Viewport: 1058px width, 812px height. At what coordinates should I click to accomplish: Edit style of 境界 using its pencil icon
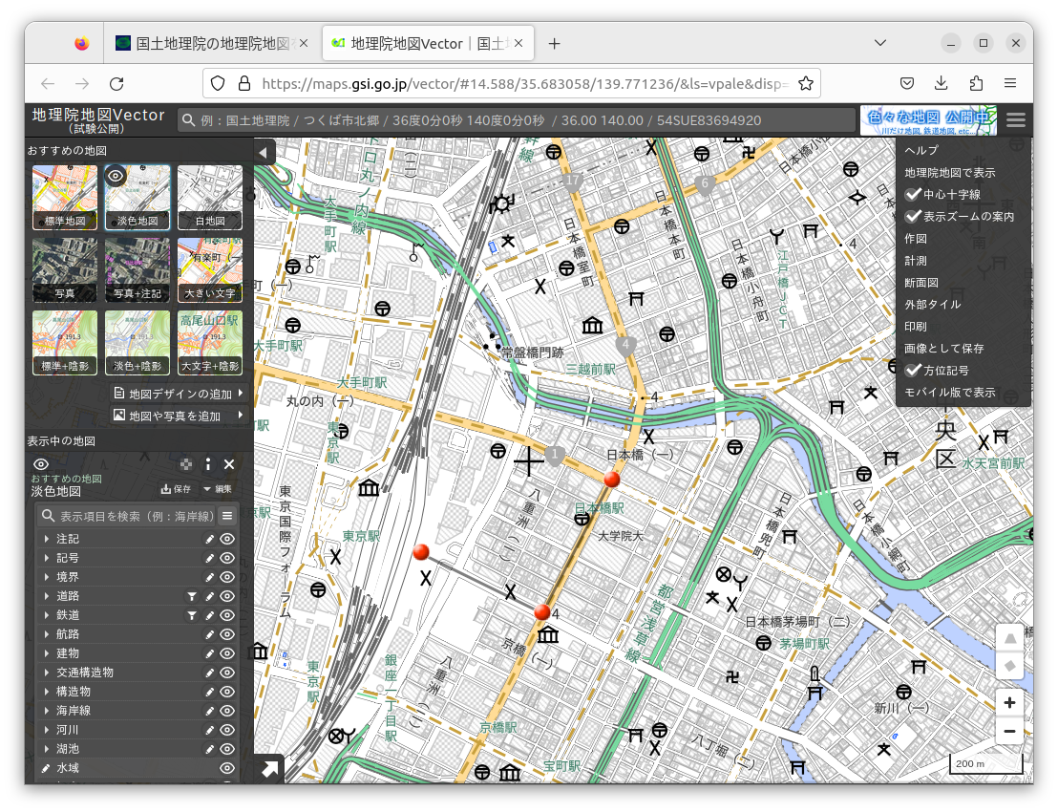point(210,577)
